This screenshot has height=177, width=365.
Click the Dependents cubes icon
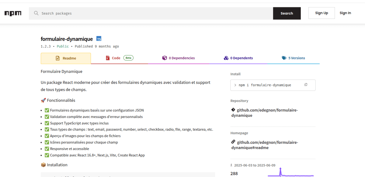pos(226,58)
